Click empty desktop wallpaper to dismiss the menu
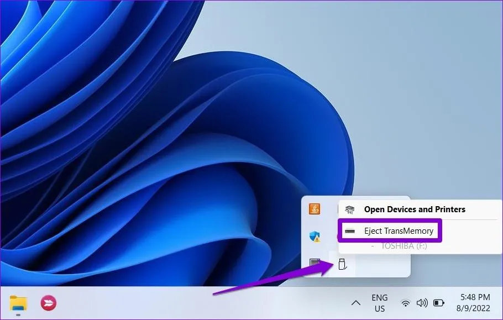Viewport: 503px width, 320px height. click(417, 96)
